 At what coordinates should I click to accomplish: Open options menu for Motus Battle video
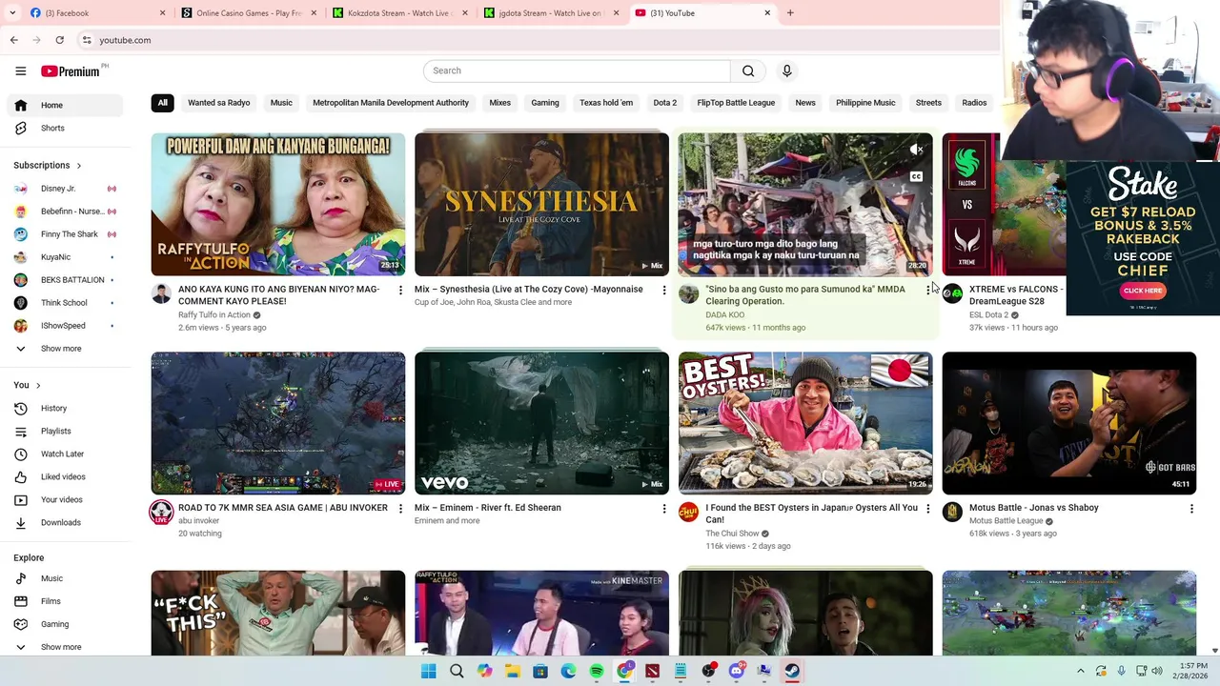1191,509
